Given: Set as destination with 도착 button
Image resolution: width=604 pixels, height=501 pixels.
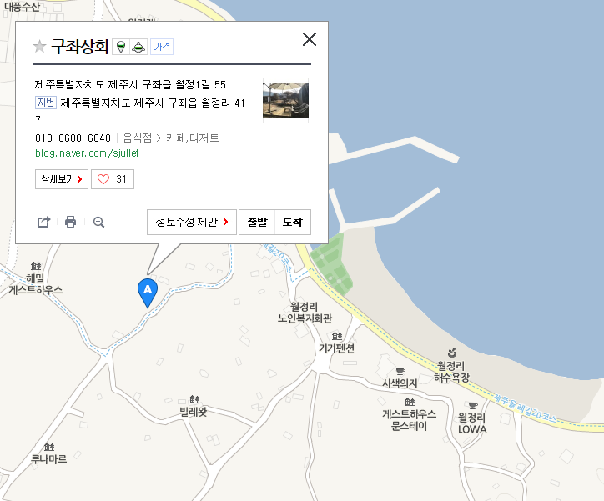Looking at the screenshot, I should click(x=293, y=222).
